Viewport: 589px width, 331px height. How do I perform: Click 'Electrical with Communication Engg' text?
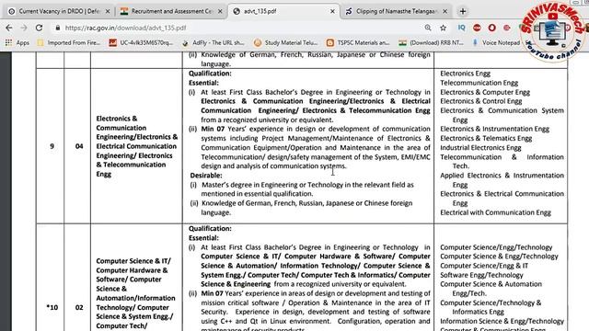[x=495, y=212]
